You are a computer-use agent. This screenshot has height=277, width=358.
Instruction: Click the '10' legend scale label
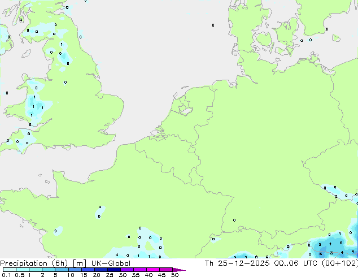point(71,275)
